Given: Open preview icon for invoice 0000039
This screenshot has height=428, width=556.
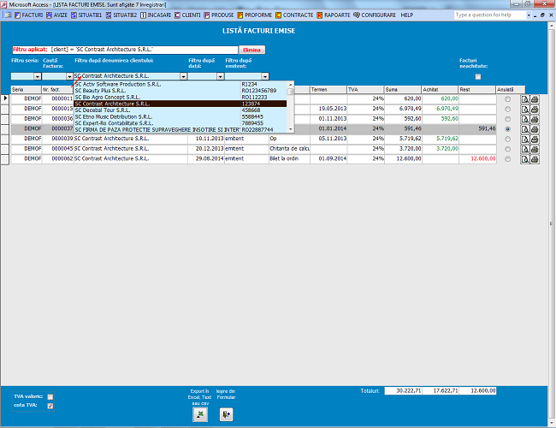Looking at the screenshot, I should click(525, 140).
